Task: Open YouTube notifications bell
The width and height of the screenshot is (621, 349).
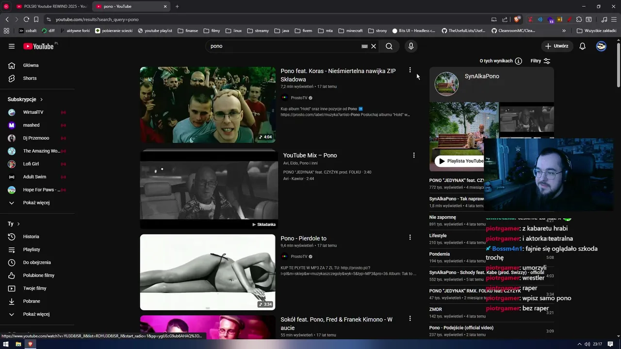Action: (x=583, y=46)
